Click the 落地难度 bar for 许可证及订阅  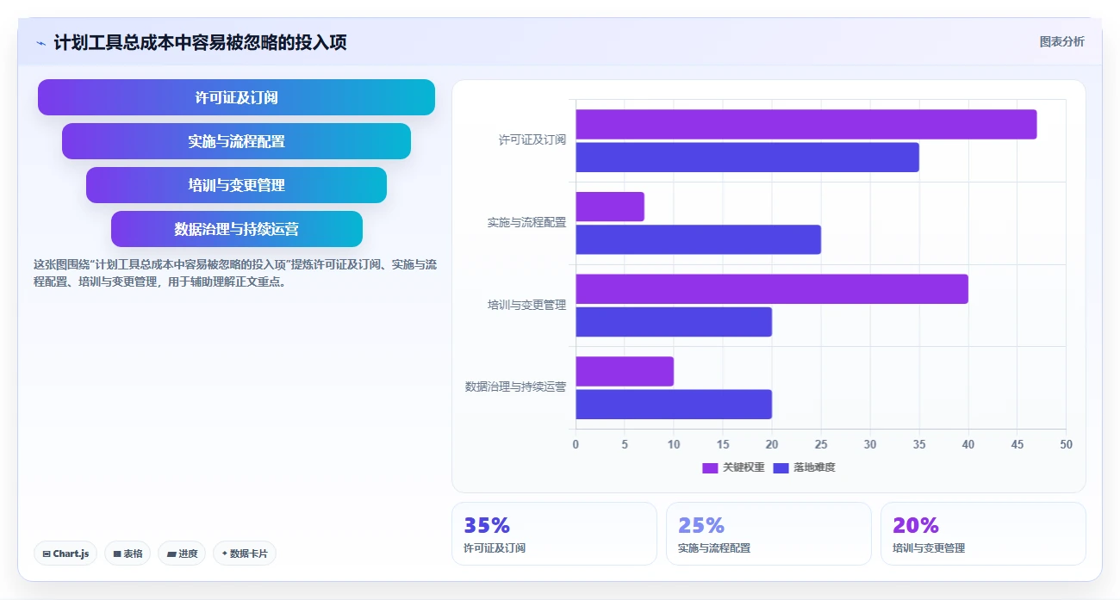point(747,158)
